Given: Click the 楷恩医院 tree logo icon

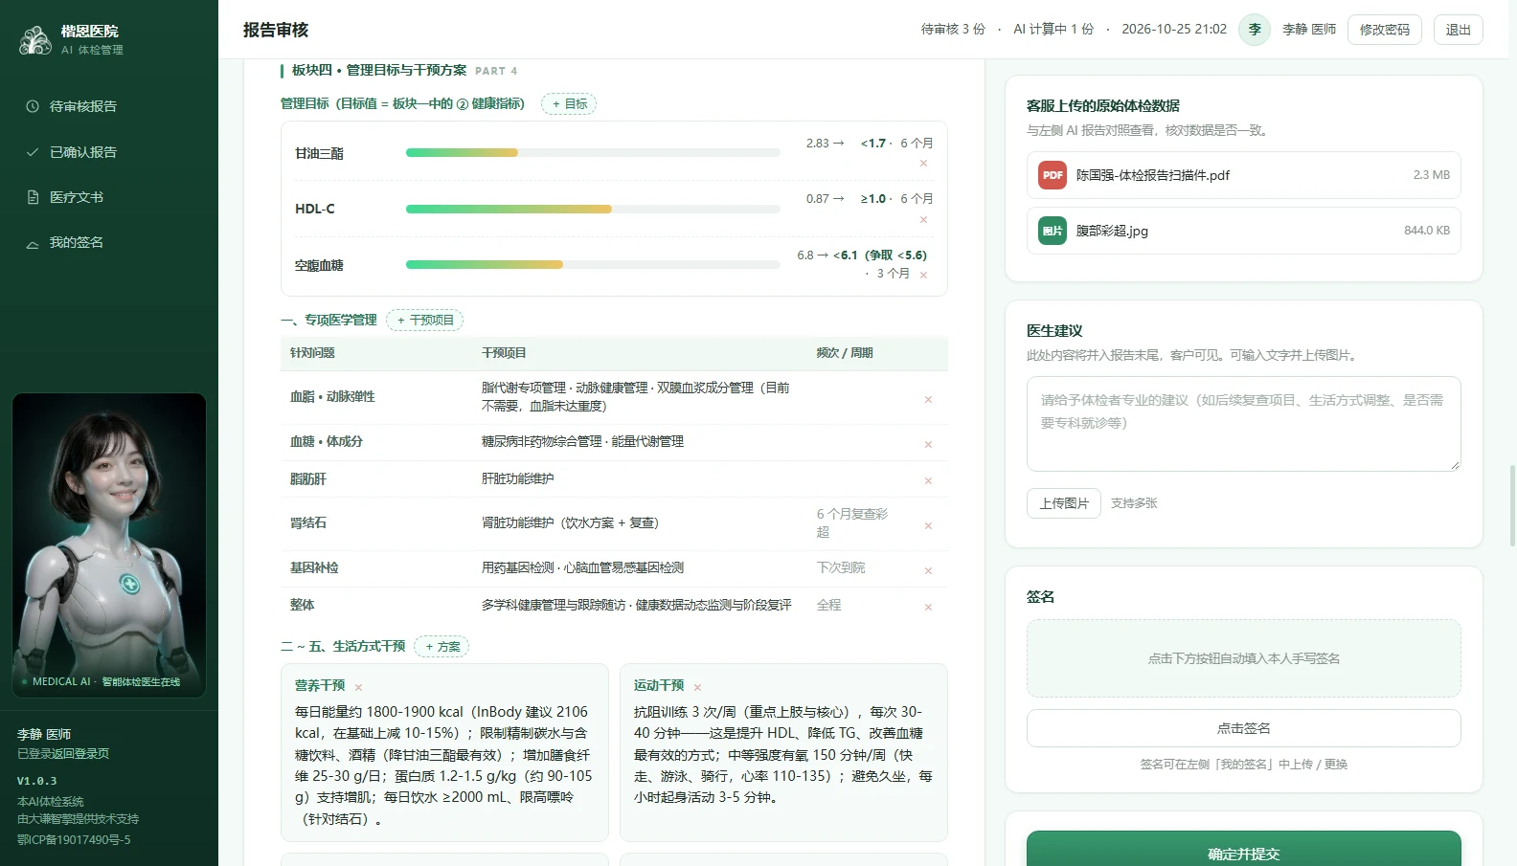Looking at the screenshot, I should (x=35, y=40).
